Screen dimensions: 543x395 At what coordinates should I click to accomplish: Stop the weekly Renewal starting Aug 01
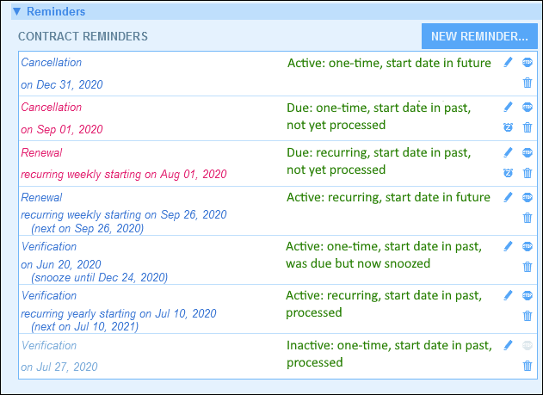[528, 152]
